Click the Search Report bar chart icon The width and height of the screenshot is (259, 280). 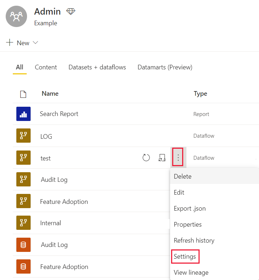pyautogui.click(x=23, y=114)
